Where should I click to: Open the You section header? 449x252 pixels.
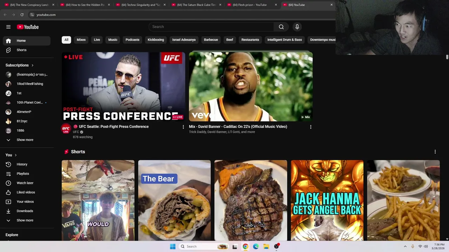11,155
